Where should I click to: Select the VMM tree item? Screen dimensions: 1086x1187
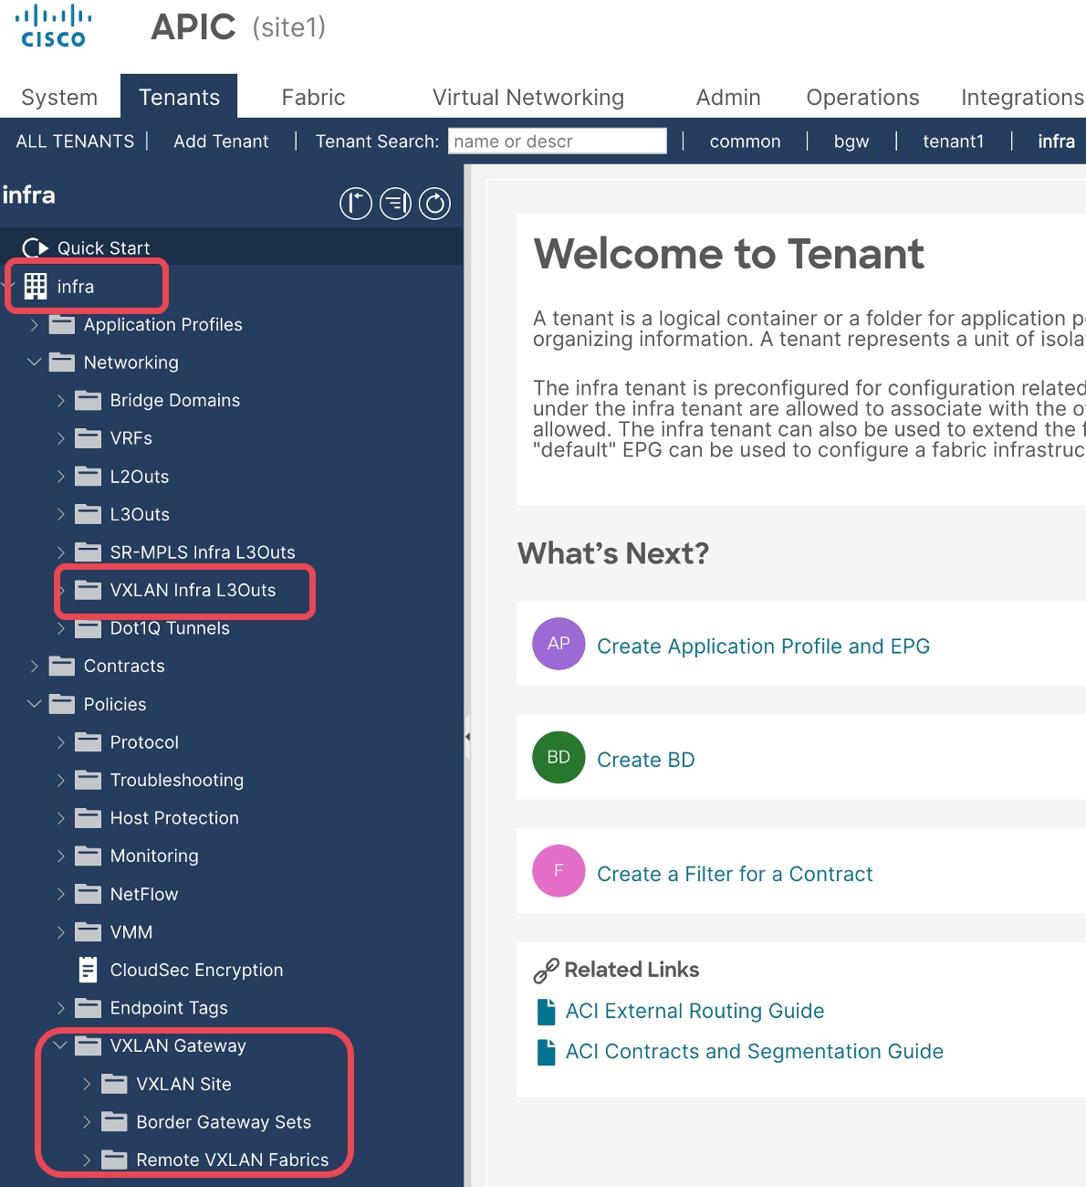[x=131, y=932]
